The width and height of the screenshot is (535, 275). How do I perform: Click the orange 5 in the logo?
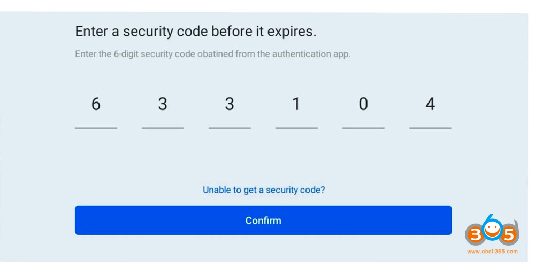pyautogui.click(x=509, y=234)
